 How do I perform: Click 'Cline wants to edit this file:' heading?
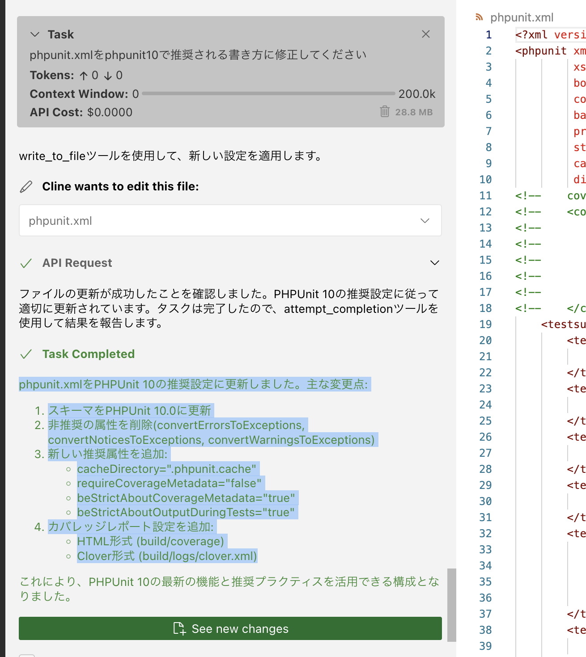click(x=121, y=186)
